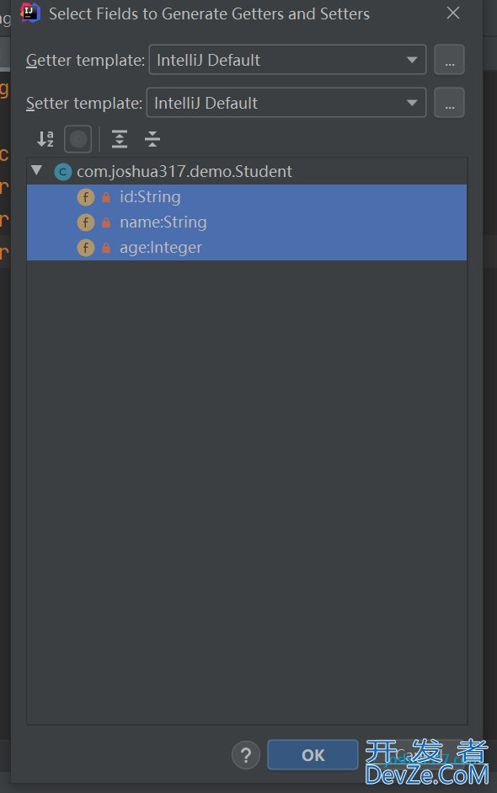Open the Setter template dropdown
Screen dimensions: 497x793
[286, 103]
